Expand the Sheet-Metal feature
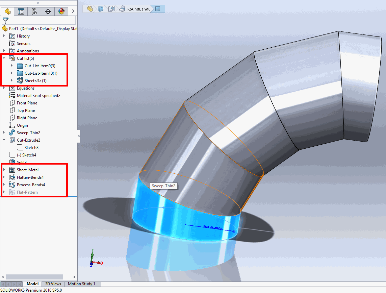The height and width of the screenshot is (293, 386). tap(4, 170)
